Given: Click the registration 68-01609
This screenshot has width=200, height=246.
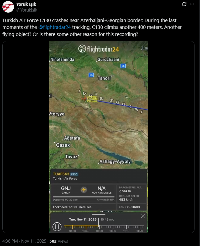Looking at the screenshot, I should pyautogui.click(x=133, y=207).
